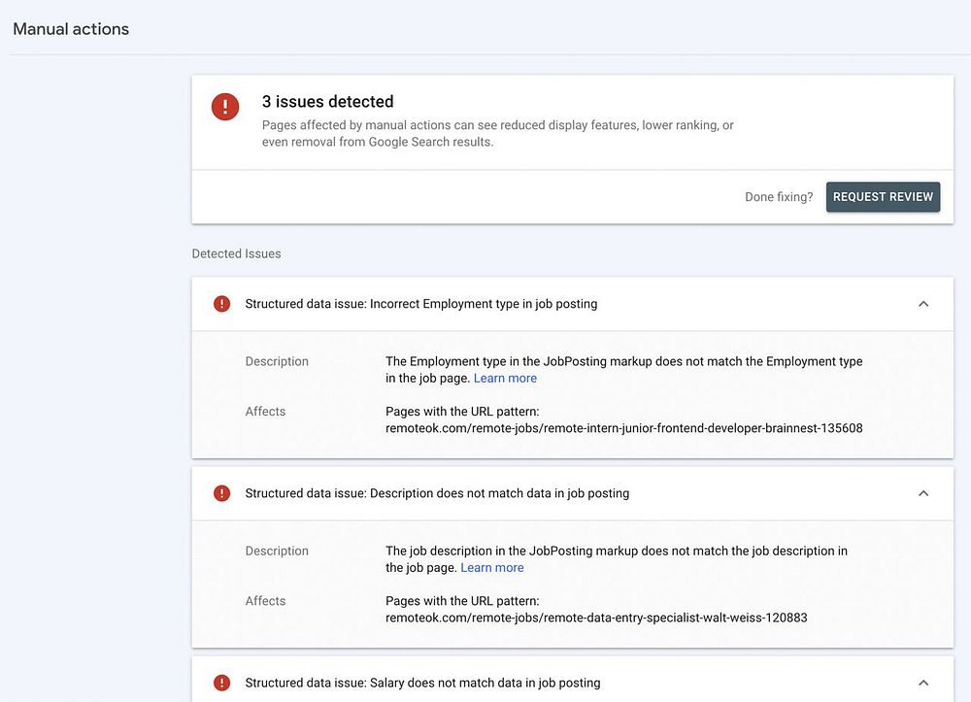Click the 'Done fixing?' text
Image resolution: width=971 pixels, height=702 pixels.
779,197
